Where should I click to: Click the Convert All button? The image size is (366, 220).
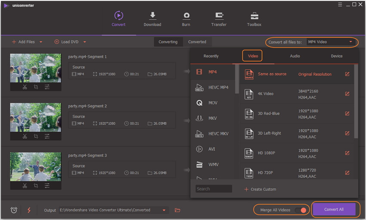[334, 209]
